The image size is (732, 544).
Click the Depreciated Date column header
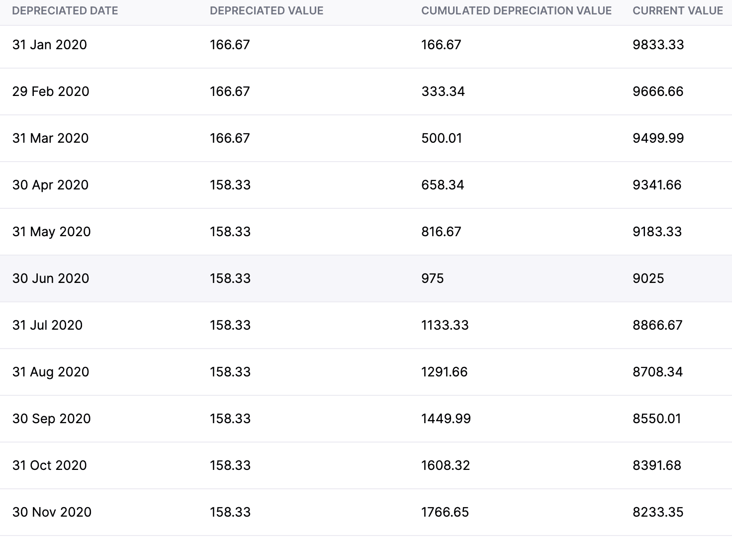tap(65, 11)
